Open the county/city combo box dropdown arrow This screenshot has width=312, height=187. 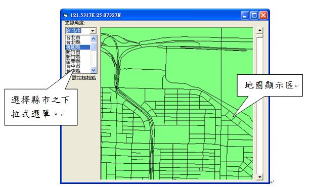pos(93,31)
